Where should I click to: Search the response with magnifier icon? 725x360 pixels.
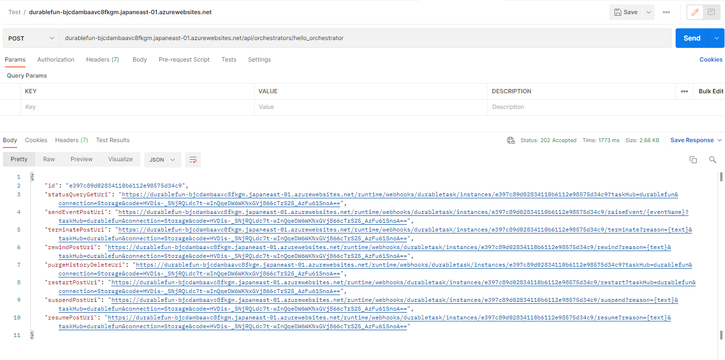(x=712, y=160)
